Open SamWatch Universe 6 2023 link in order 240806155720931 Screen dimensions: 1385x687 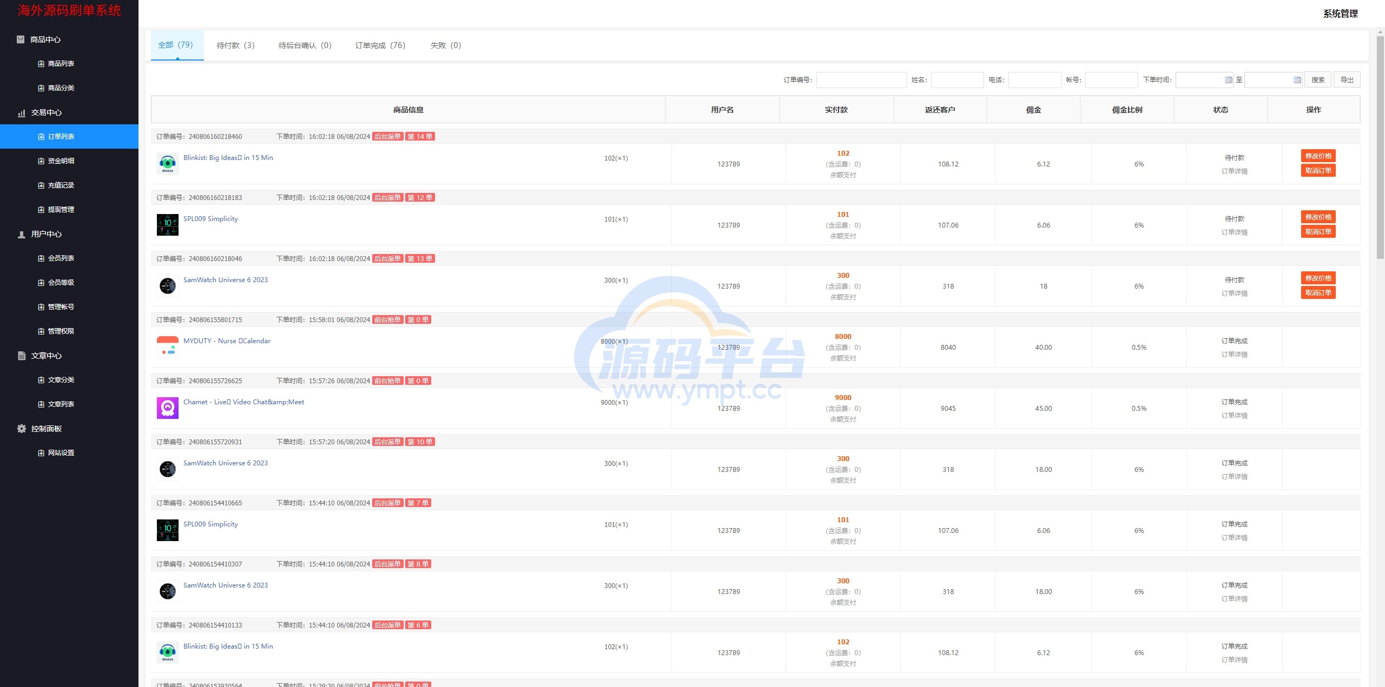coord(226,463)
